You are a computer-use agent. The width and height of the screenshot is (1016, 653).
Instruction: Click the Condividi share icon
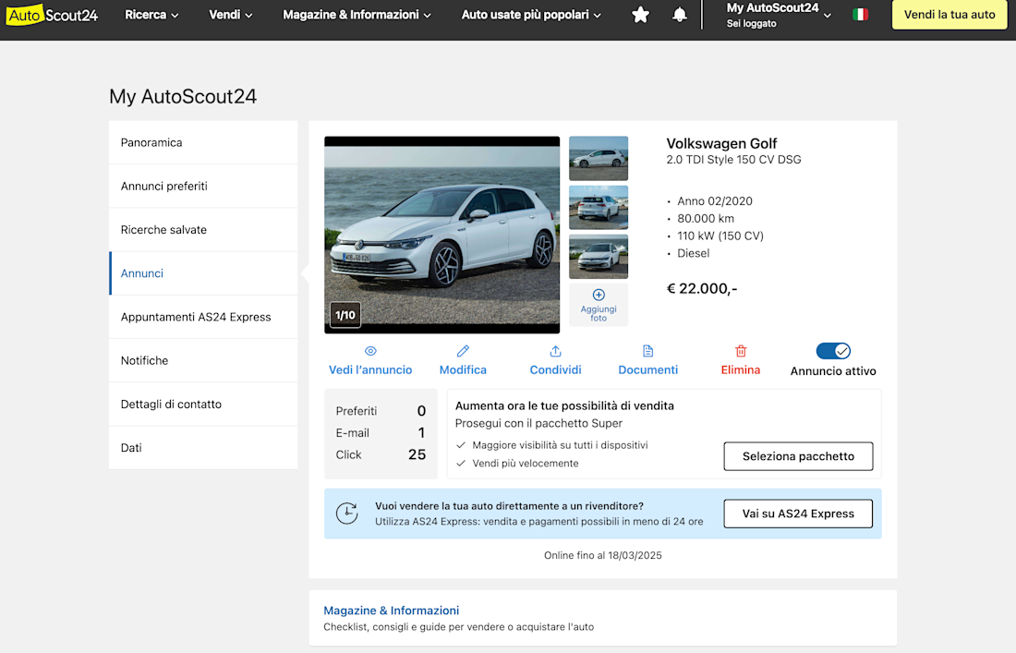tap(555, 351)
